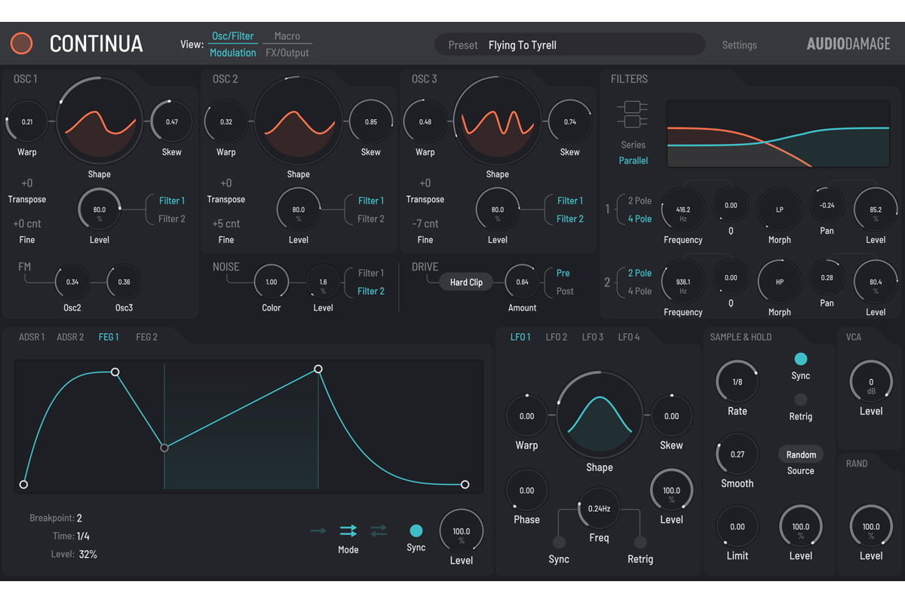The height and width of the screenshot is (603, 905).
Task: Click the OSC 3 waveform shape display
Action: click(x=497, y=121)
